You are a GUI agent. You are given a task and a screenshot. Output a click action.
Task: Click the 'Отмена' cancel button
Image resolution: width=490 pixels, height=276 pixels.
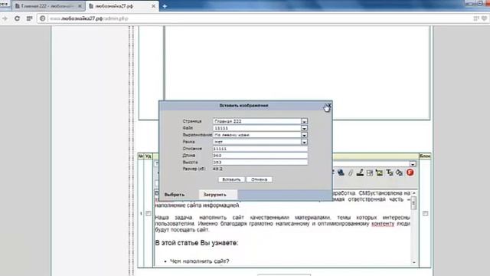tap(259, 179)
